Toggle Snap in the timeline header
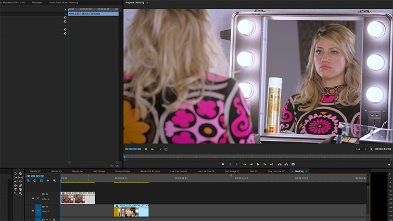Screen dimensions: 393x221 pyautogui.click(x=34, y=180)
